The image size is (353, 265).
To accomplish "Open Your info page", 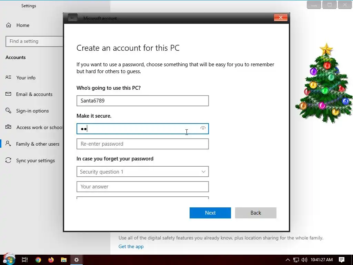I will tap(26, 78).
